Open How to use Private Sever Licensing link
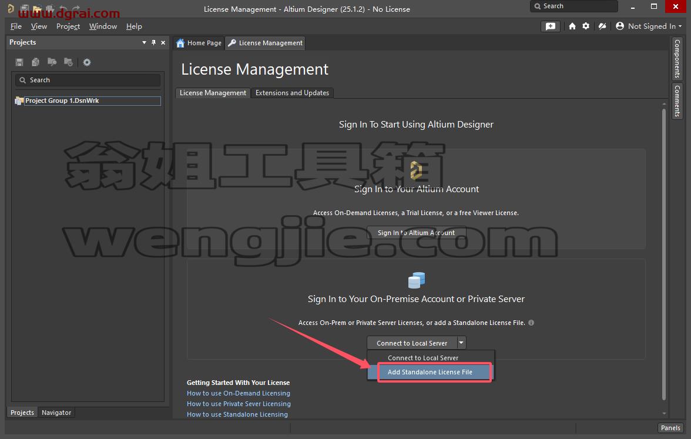 (239, 404)
